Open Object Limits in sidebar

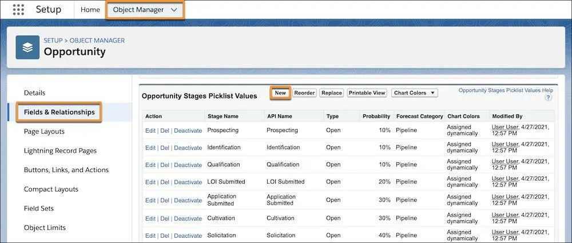pos(45,228)
